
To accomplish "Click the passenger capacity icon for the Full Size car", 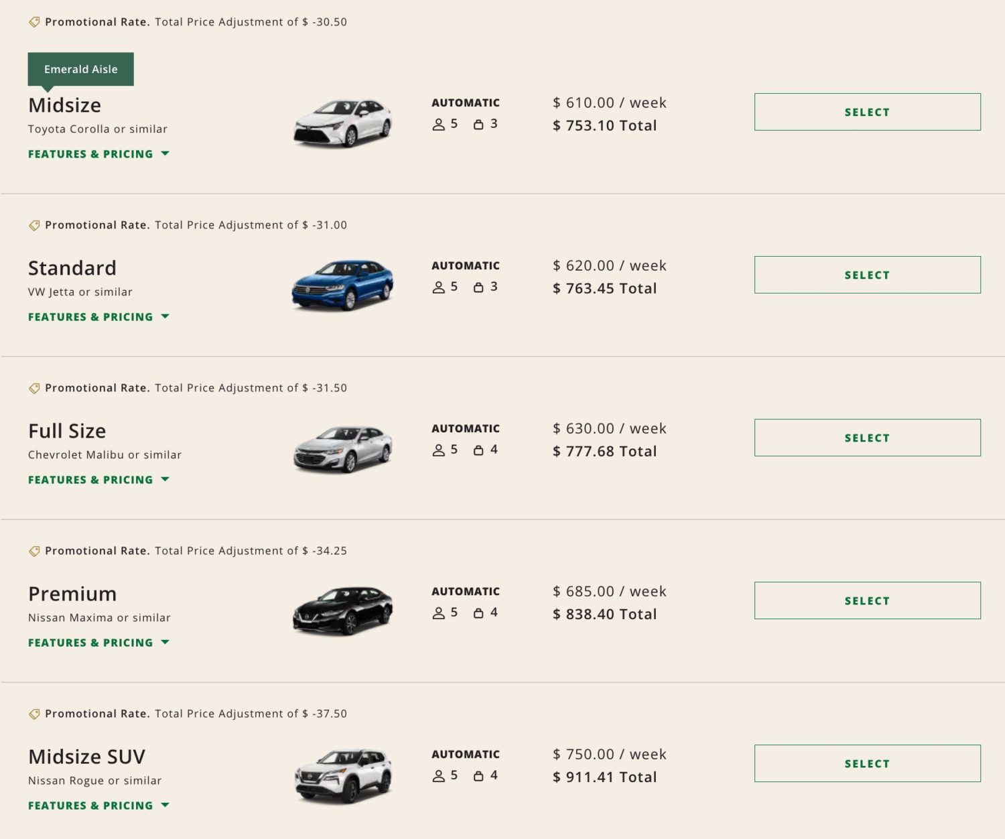I will click(440, 449).
